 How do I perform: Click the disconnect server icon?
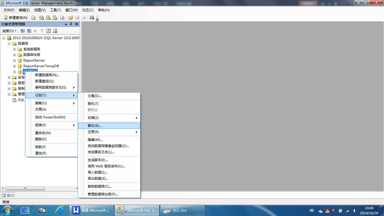(29, 31)
